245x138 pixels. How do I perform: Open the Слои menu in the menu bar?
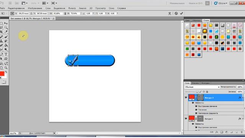(48, 8)
